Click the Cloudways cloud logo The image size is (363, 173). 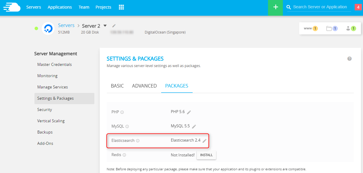click(12, 7)
